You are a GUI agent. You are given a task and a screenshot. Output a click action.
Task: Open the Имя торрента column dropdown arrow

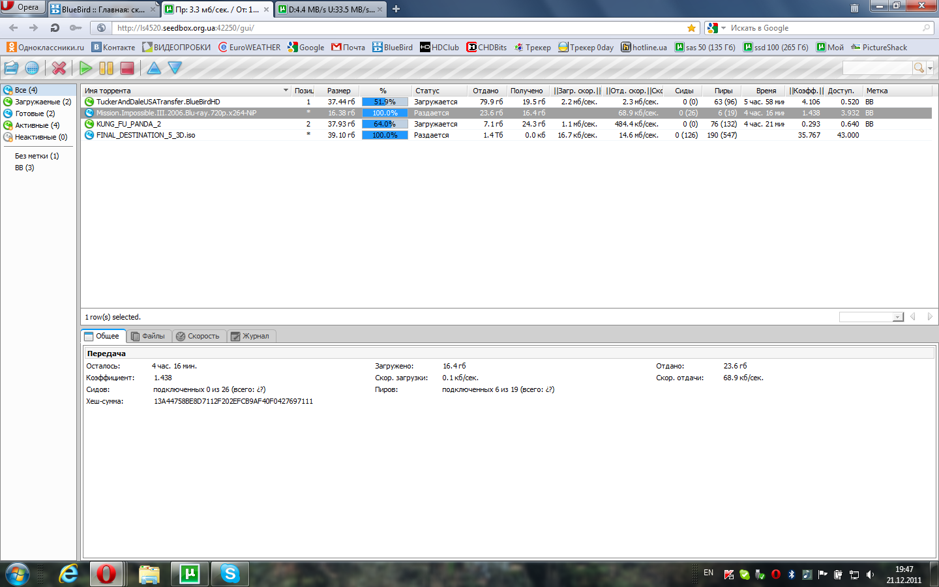coord(286,91)
